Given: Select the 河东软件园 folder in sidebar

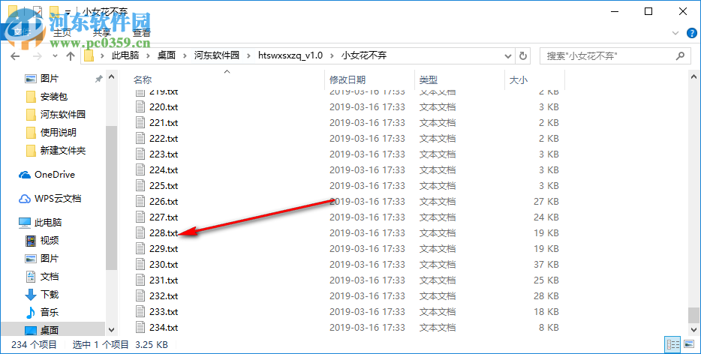Looking at the screenshot, I should 62,115.
